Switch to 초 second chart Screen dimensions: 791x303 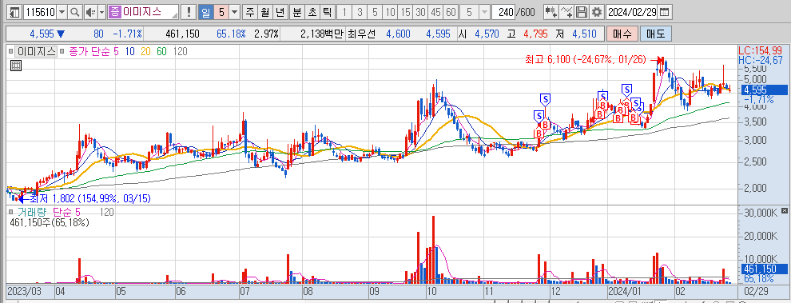pos(312,12)
